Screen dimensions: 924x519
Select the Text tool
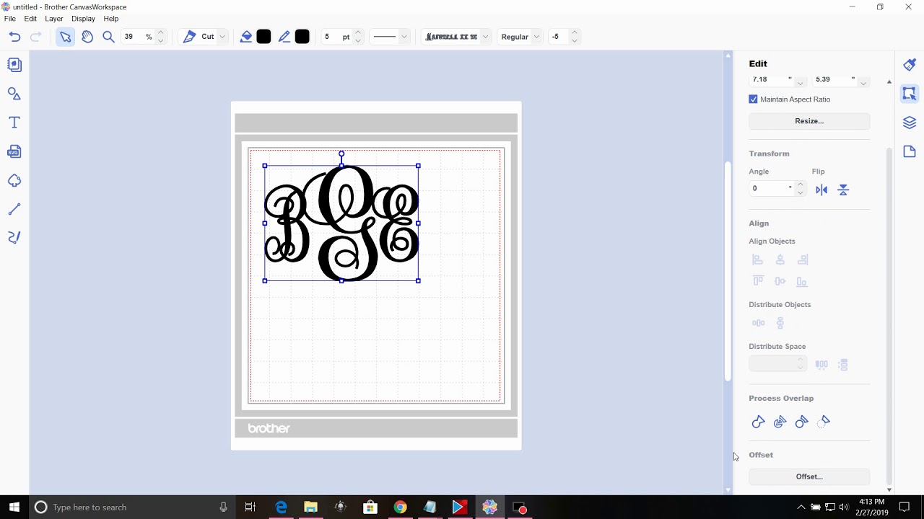14,123
